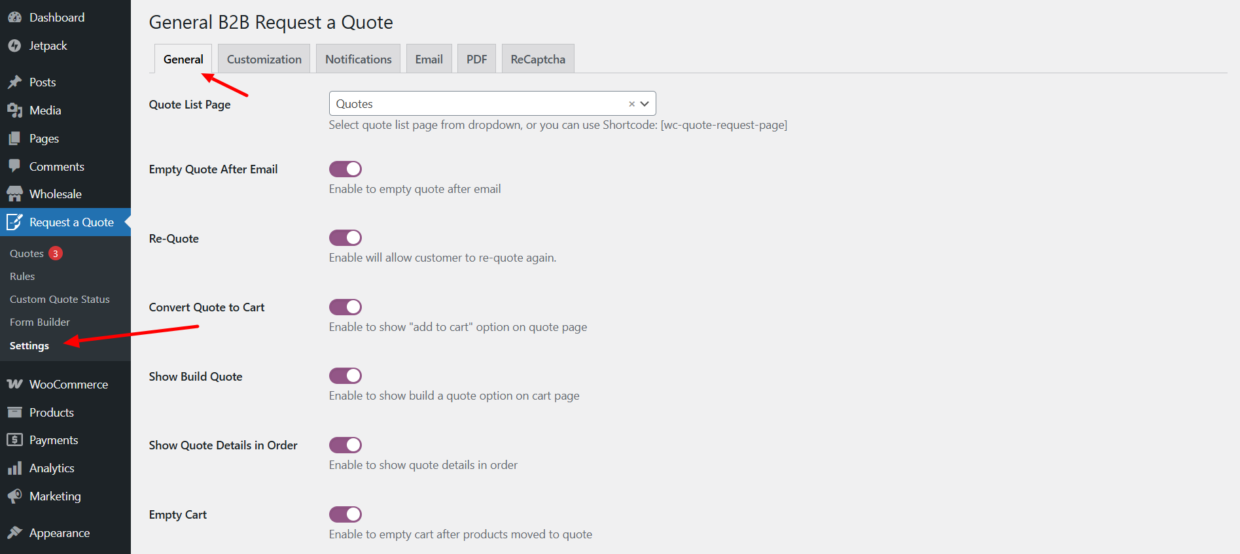The image size is (1240, 554).
Task: Turn off Show Build Quote toggle
Action: pyautogui.click(x=345, y=375)
